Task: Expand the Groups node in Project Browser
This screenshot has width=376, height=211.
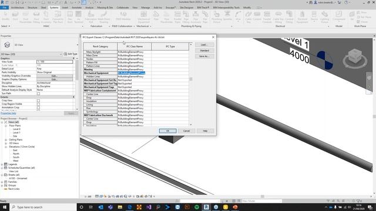Action: (x=2, y=185)
